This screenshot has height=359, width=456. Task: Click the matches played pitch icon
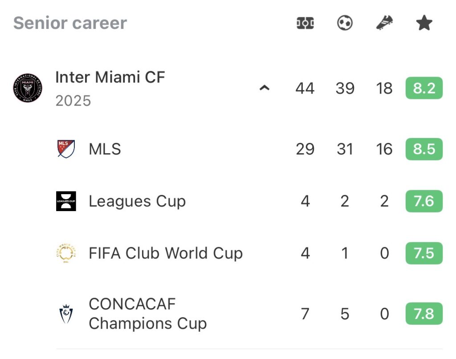(305, 23)
